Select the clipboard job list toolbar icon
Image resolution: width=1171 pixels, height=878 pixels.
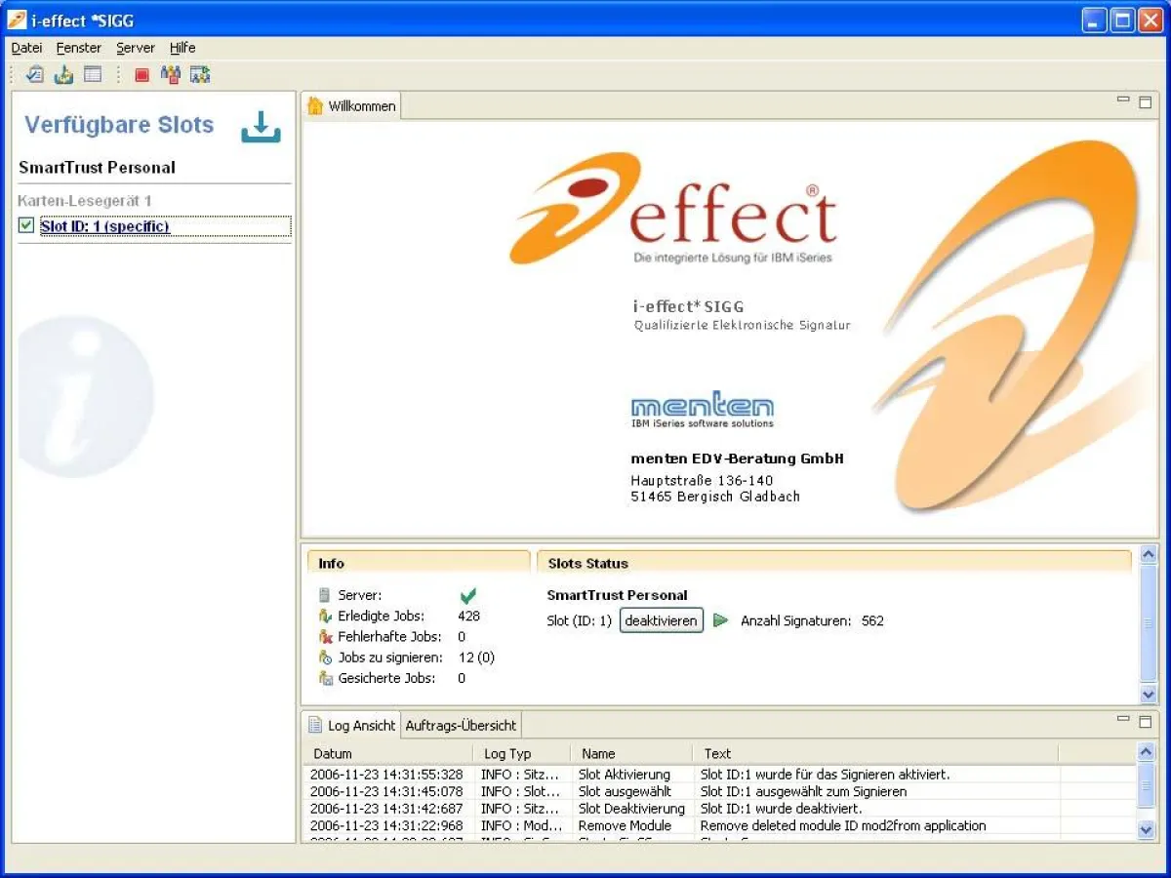(33, 74)
